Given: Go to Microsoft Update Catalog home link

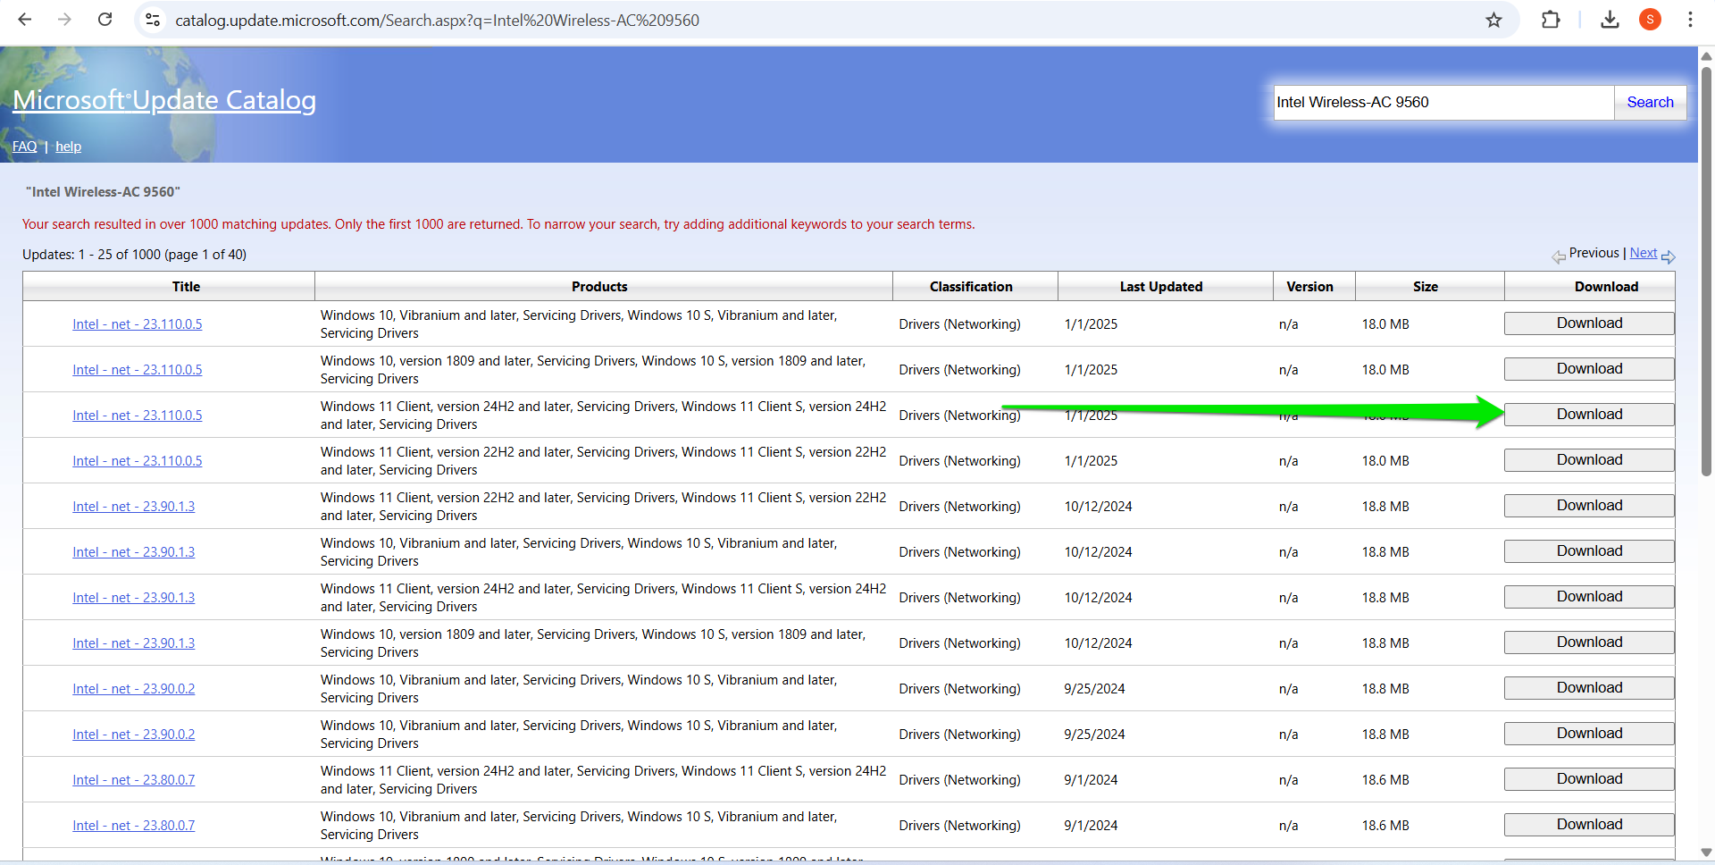Looking at the screenshot, I should [x=164, y=100].
